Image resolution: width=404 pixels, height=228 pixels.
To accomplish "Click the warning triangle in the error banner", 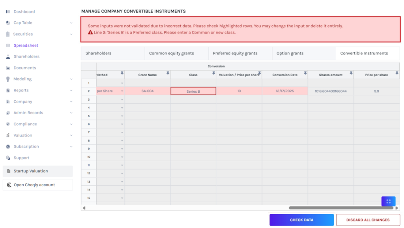I will point(91,32).
